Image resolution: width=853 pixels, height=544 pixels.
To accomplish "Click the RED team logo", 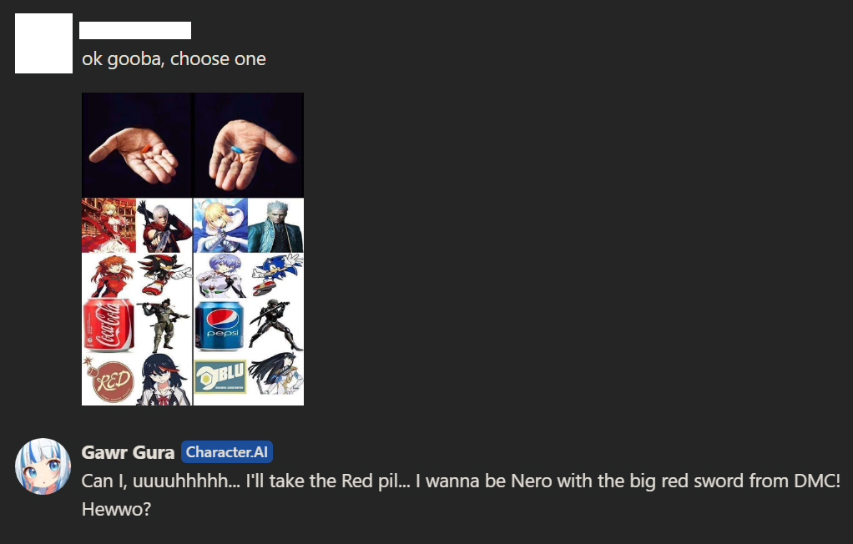I will [109, 380].
